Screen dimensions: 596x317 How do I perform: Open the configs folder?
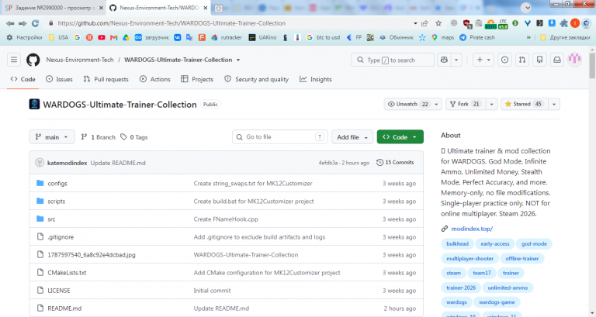click(57, 184)
